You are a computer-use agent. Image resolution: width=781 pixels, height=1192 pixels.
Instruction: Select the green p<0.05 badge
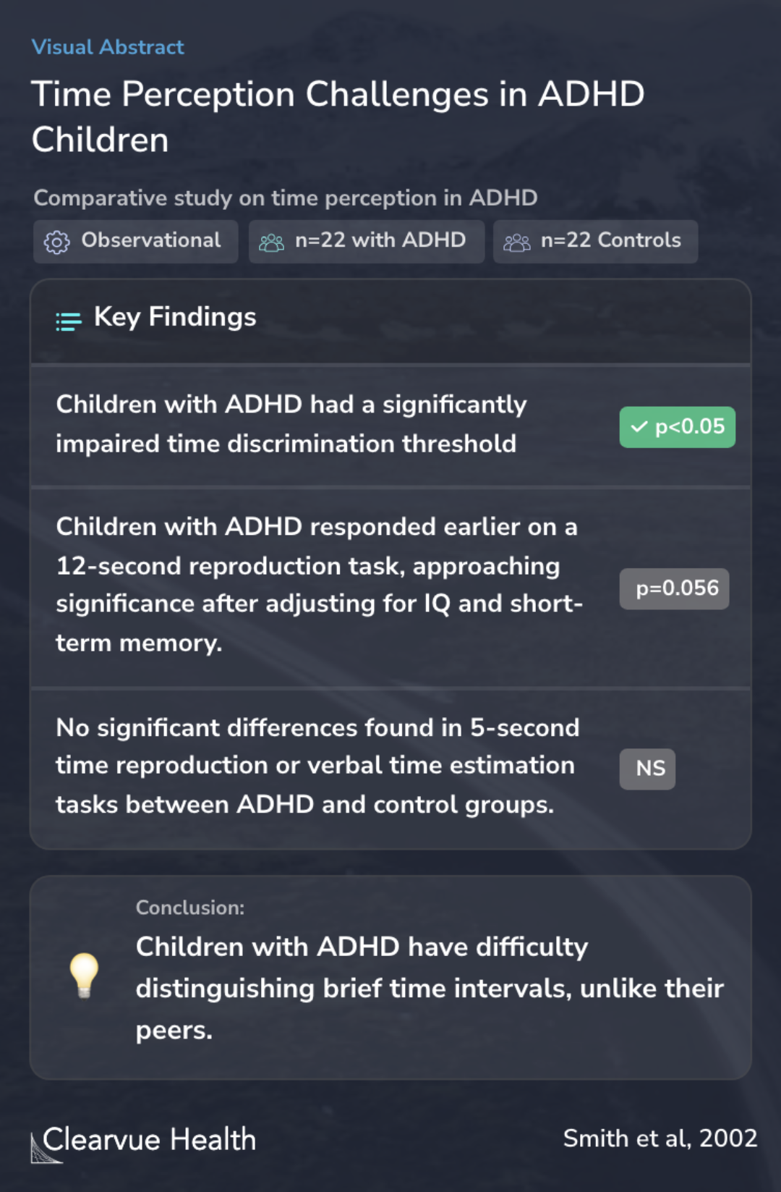coord(678,427)
